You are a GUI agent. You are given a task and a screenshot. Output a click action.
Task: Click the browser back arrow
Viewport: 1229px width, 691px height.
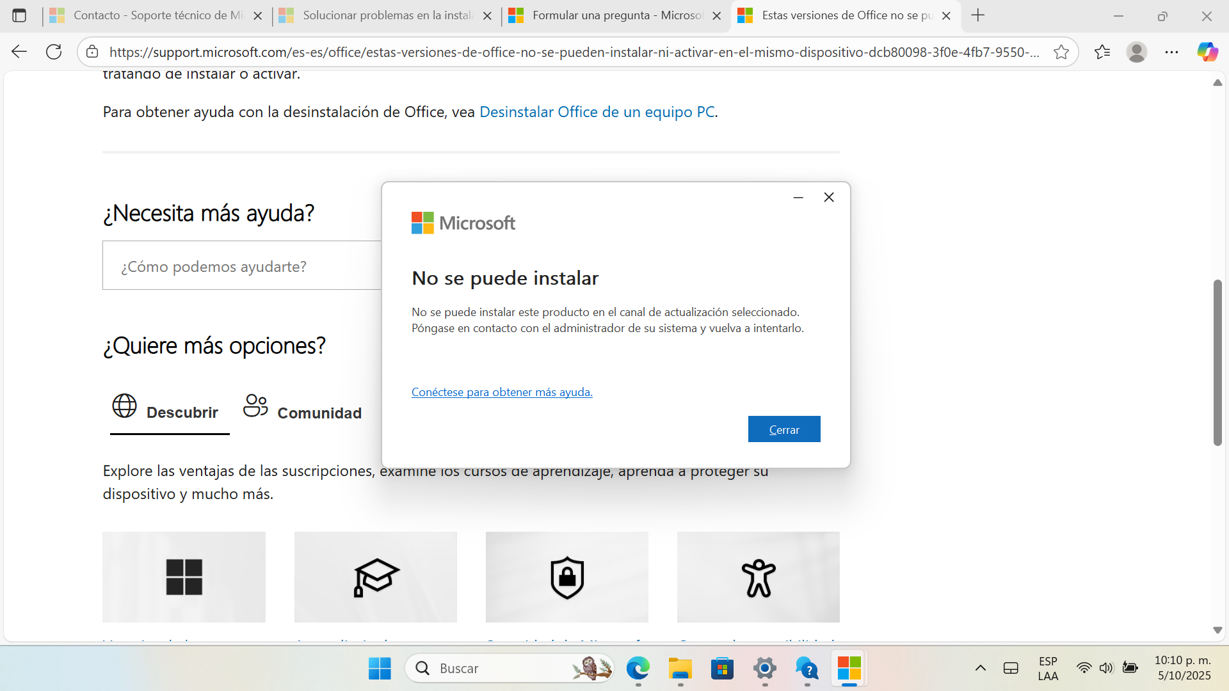[x=19, y=52]
